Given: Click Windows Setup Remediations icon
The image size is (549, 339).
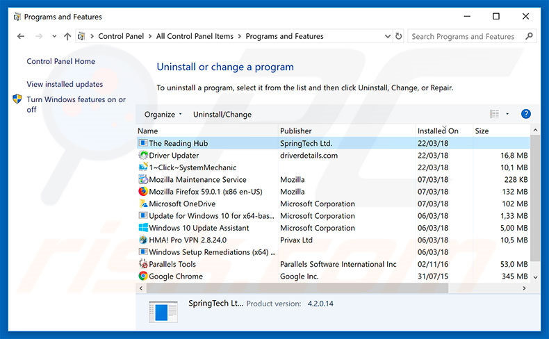Looking at the screenshot, I should (x=143, y=252).
